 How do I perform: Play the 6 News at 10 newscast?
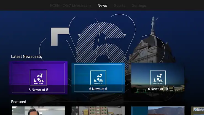(x=158, y=78)
